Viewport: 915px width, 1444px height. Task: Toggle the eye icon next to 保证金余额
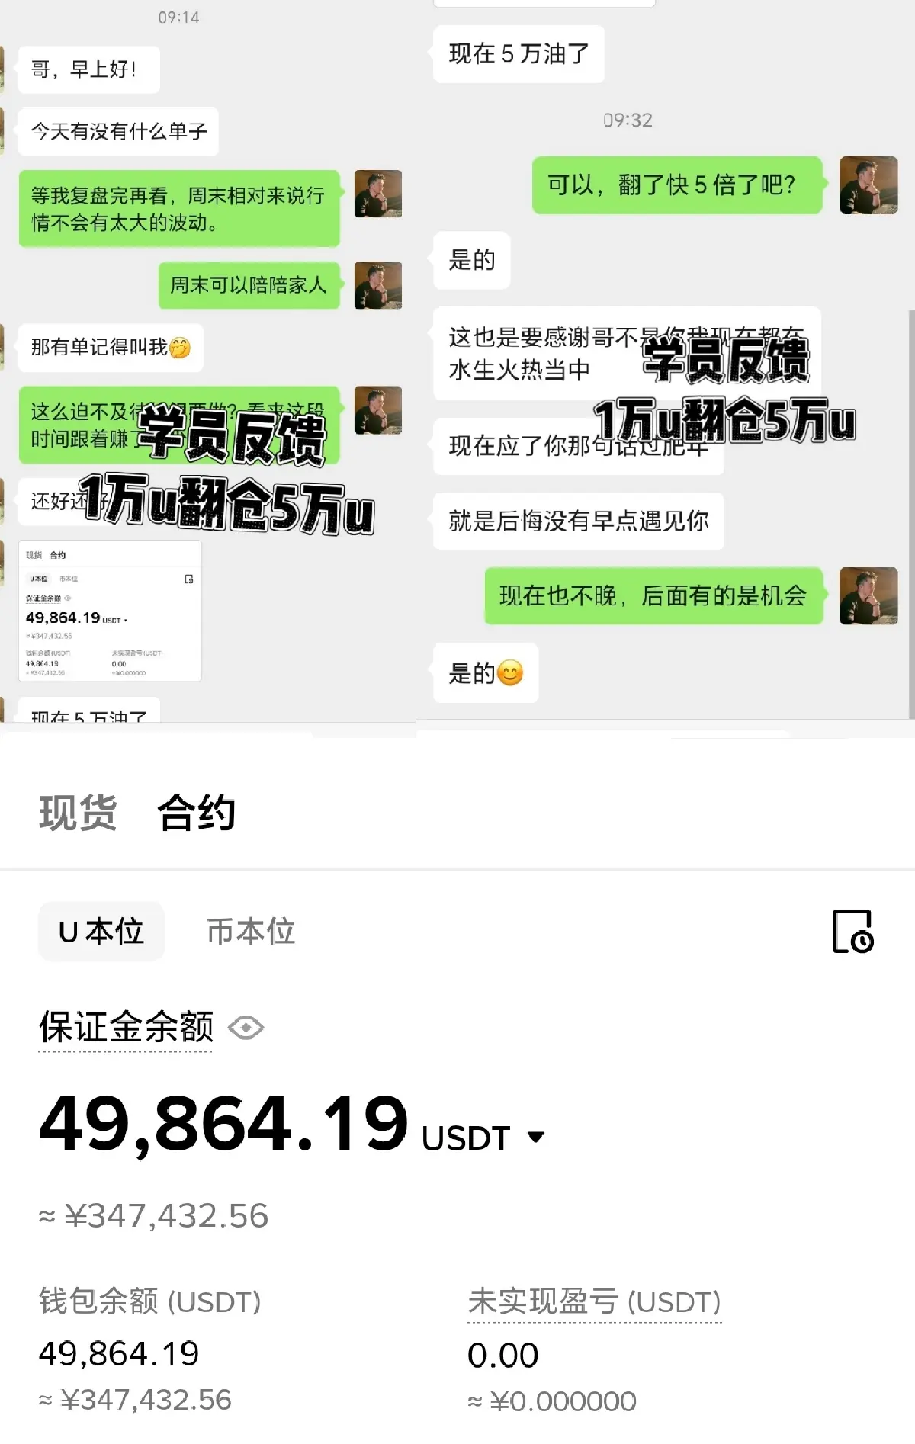coord(246,1028)
